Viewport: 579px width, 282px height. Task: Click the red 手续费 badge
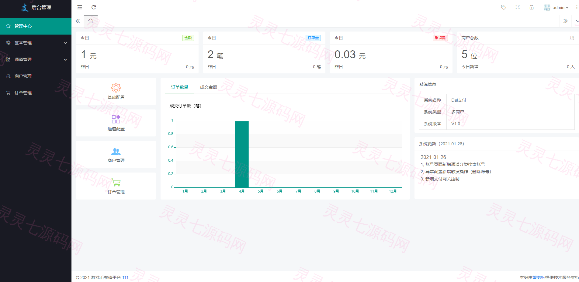point(440,38)
